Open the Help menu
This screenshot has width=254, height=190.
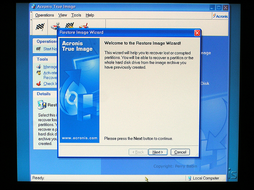click(90, 15)
